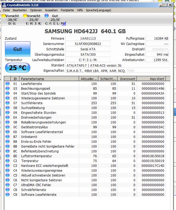Viewport: 176px width, 210px height.
Task: Click the Gut health status button
Action: click(x=18, y=49)
